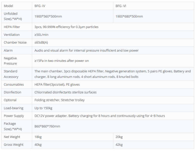Click the 1900*680*500mm unfolded size value
The image size is (196, 153).
[129, 17]
